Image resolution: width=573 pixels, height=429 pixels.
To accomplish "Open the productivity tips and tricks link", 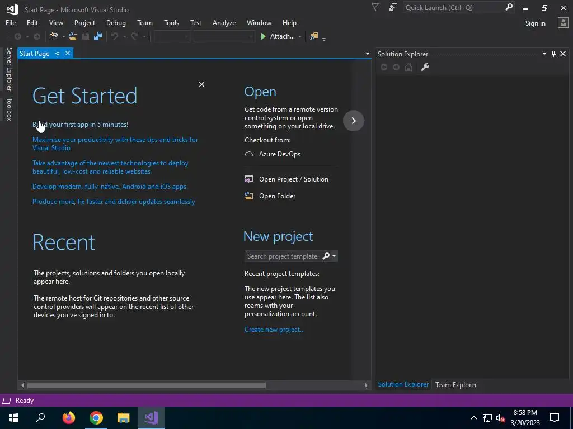I will point(115,144).
